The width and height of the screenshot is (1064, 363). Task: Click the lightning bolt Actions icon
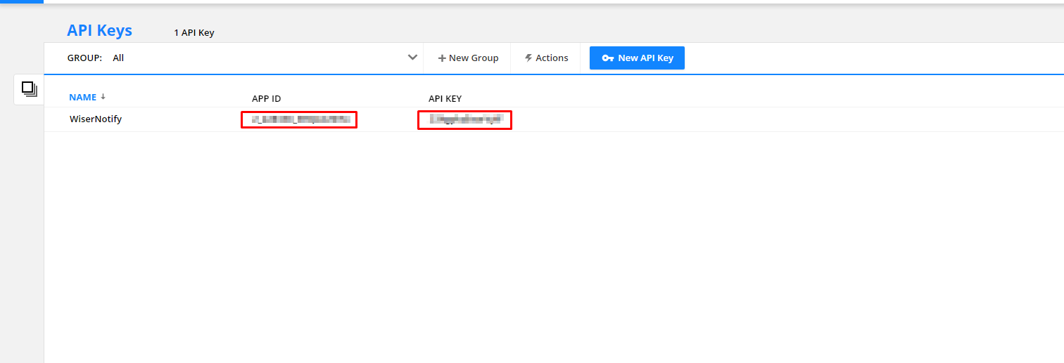pos(528,58)
